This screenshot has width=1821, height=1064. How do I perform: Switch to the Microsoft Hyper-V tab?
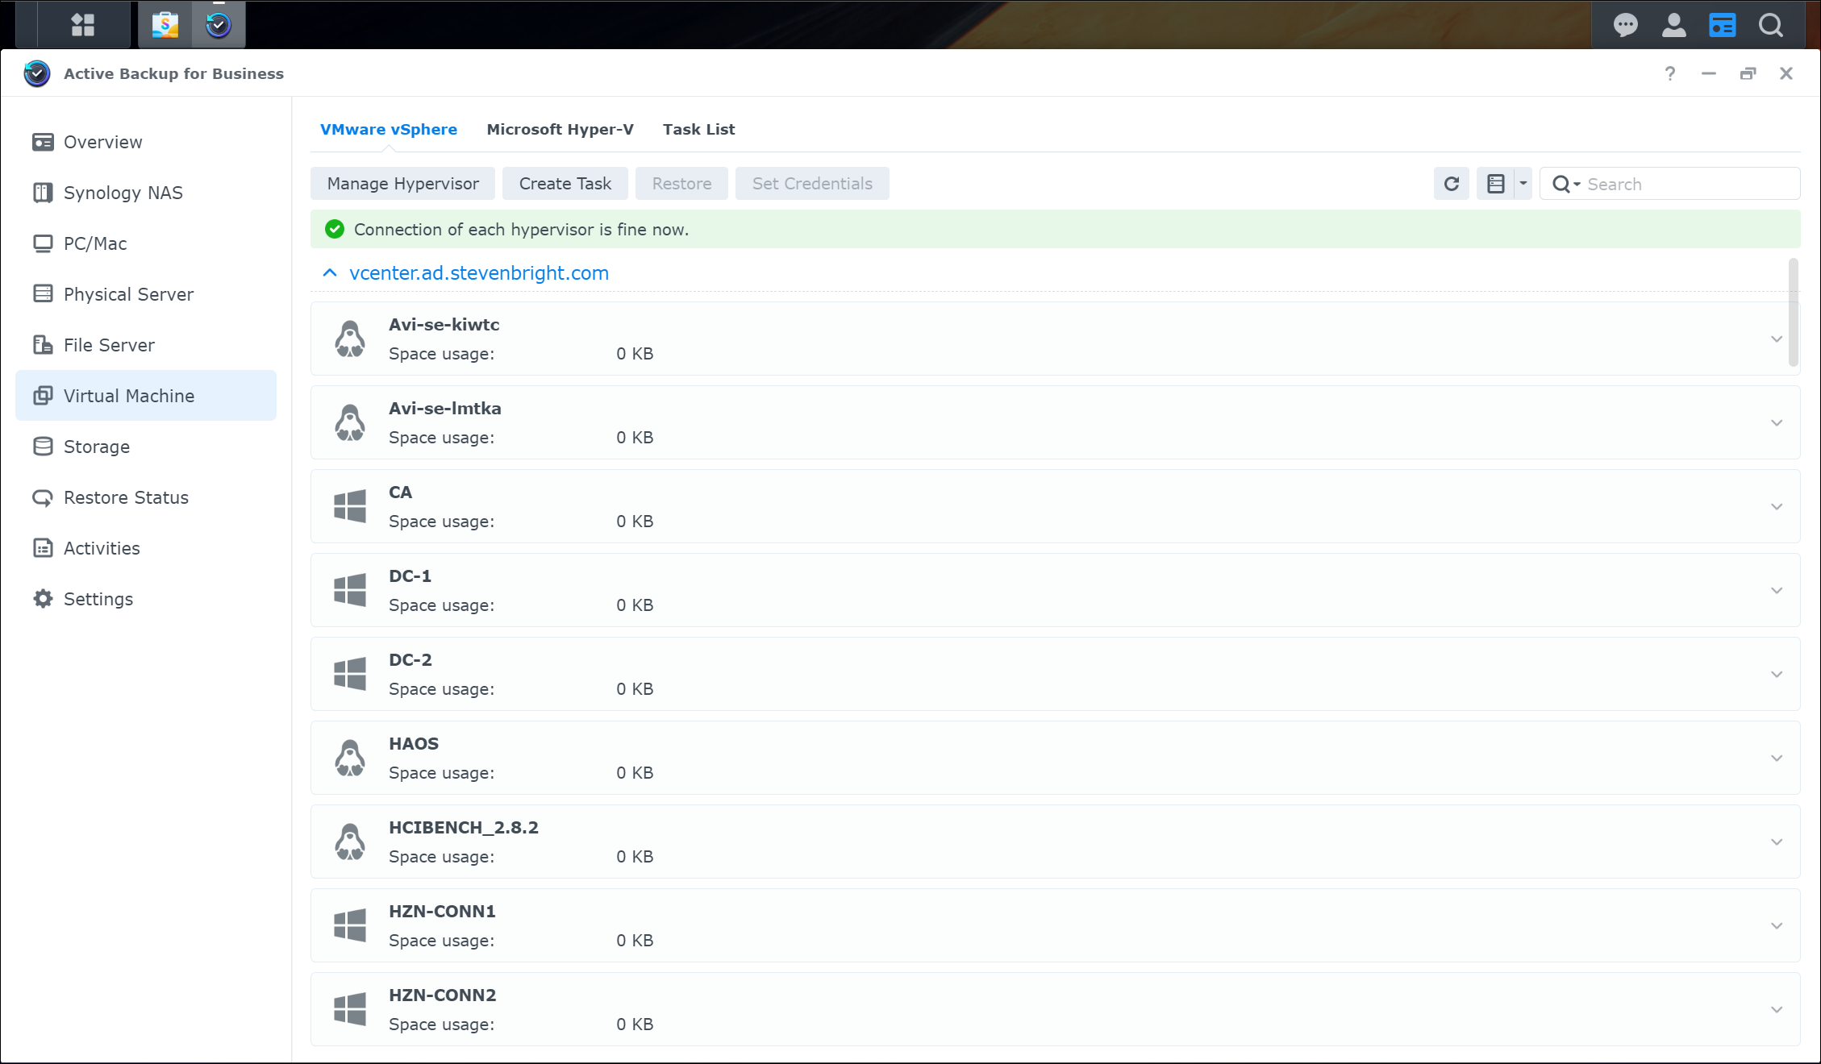(x=560, y=130)
